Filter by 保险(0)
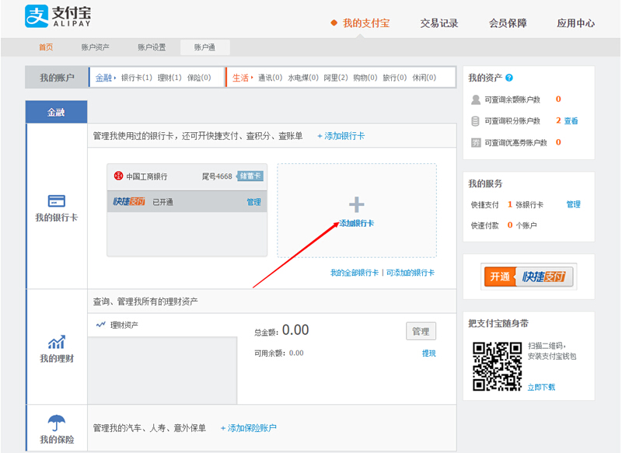This screenshot has width=622, height=453. pyautogui.click(x=199, y=78)
